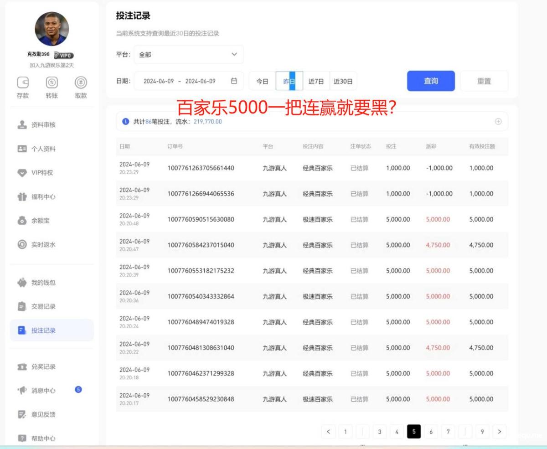The width and height of the screenshot is (547, 449).
Task: Click the 转账 transfer icon
Action: click(52, 83)
